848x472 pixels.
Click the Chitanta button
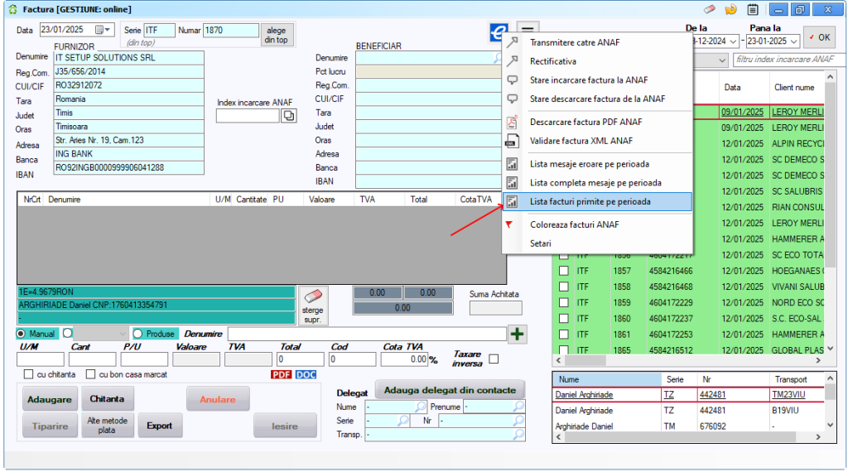click(x=107, y=399)
